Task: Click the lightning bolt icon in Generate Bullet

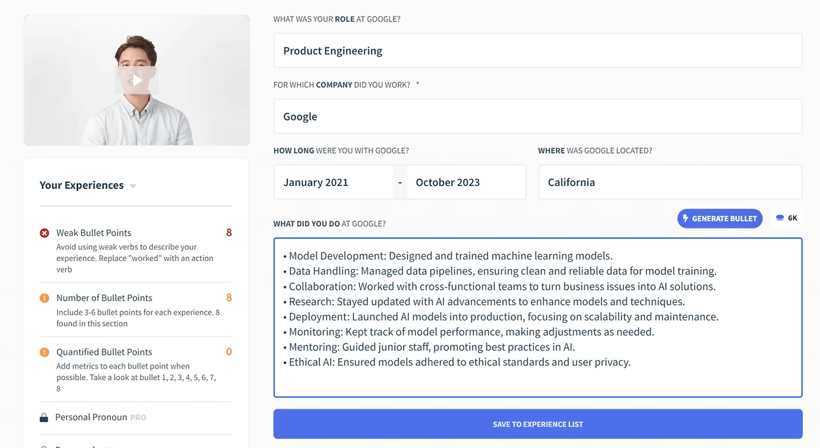Action: tap(685, 219)
